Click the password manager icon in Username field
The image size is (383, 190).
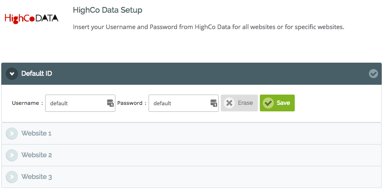tap(110, 103)
